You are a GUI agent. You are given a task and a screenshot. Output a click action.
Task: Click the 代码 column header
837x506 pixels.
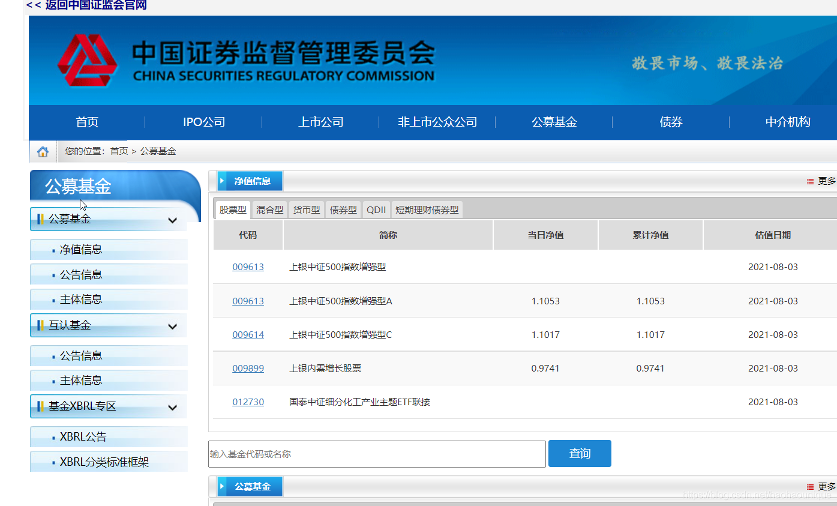pos(248,235)
